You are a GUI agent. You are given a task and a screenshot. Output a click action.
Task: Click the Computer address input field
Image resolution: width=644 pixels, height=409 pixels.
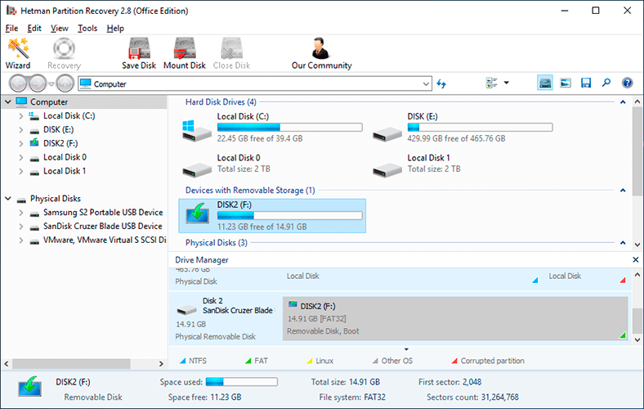click(255, 84)
